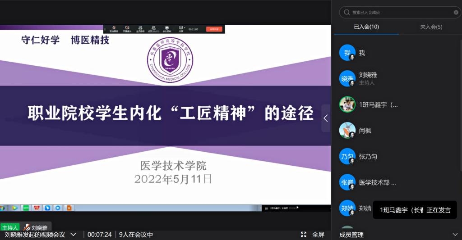Click the 全屏 button

coord(318,235)
